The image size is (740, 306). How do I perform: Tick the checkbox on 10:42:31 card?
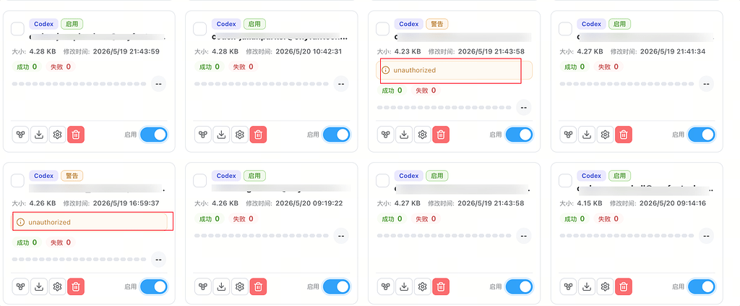[x=200, y=29]
